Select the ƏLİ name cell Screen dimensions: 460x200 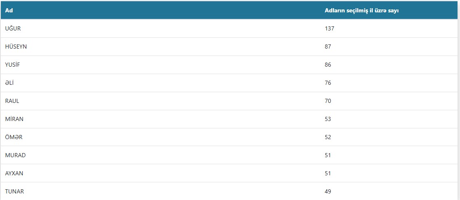tap(9, 83)
